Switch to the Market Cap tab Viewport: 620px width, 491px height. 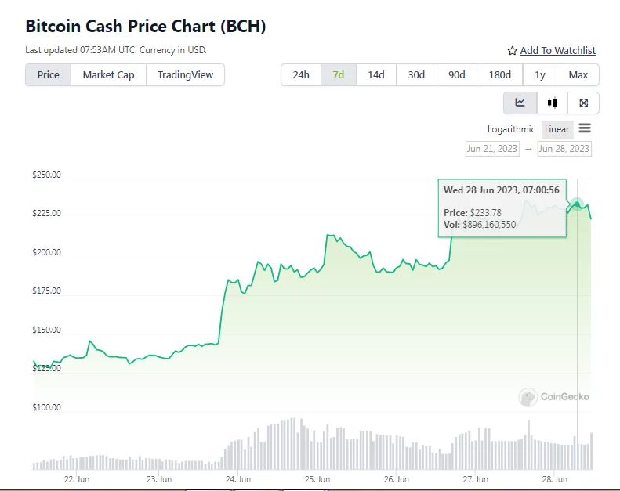[x=108, y=75]
